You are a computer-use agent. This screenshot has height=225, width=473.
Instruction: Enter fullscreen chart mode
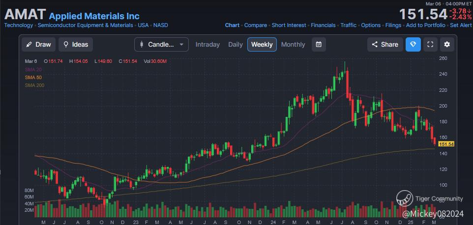tap(430, 44)
